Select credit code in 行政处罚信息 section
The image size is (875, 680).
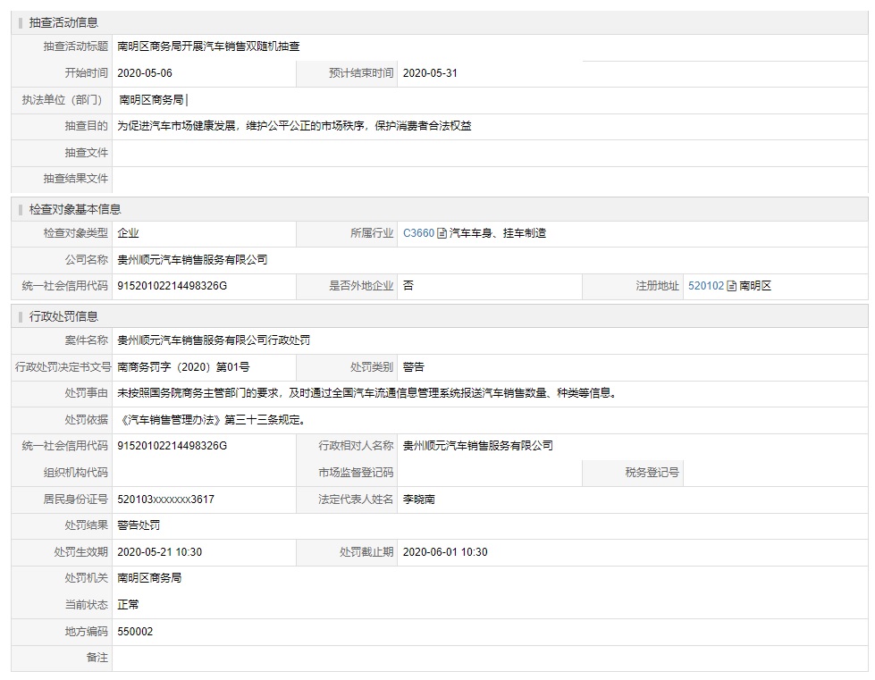[172, 446]
